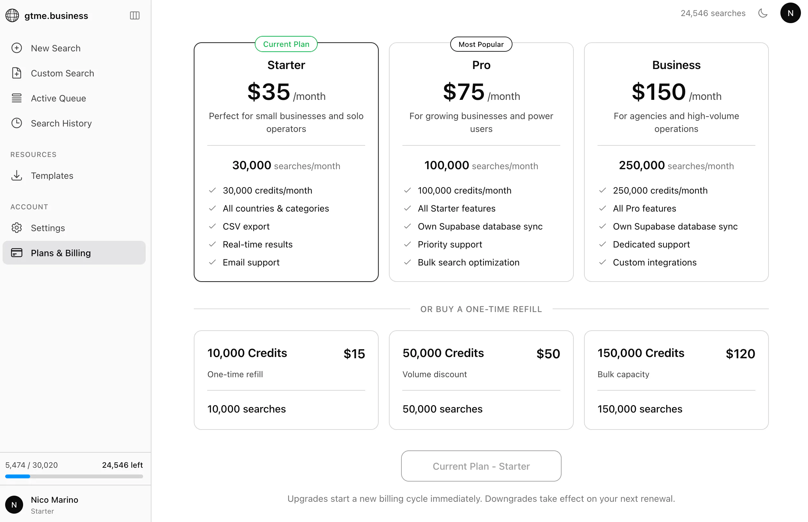Buy the 10,000 Credits refill
The width and height of the screenshot is (808, 522).
286,380
